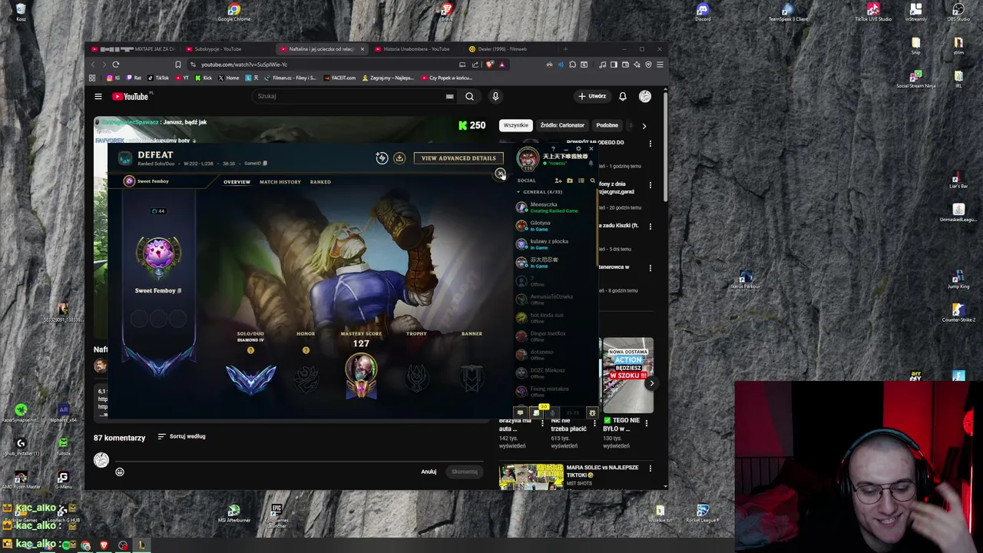
Task: Open the Kick bookmark in the bookmarks bar
Action: pos(204,78)
